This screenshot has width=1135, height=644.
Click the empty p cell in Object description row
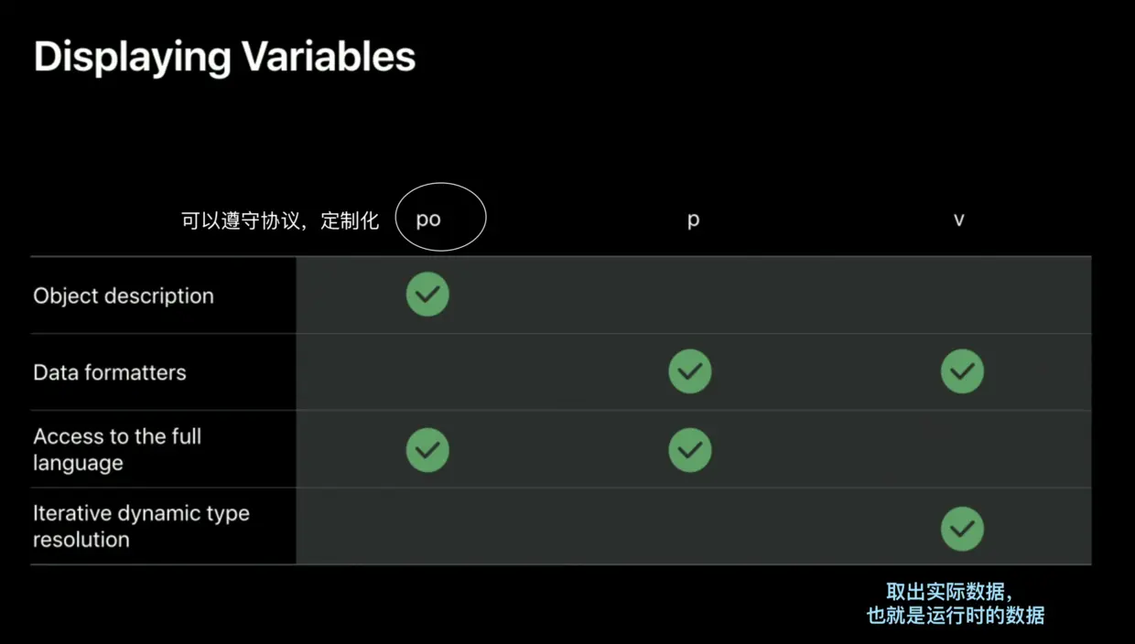tap(690, 295)
